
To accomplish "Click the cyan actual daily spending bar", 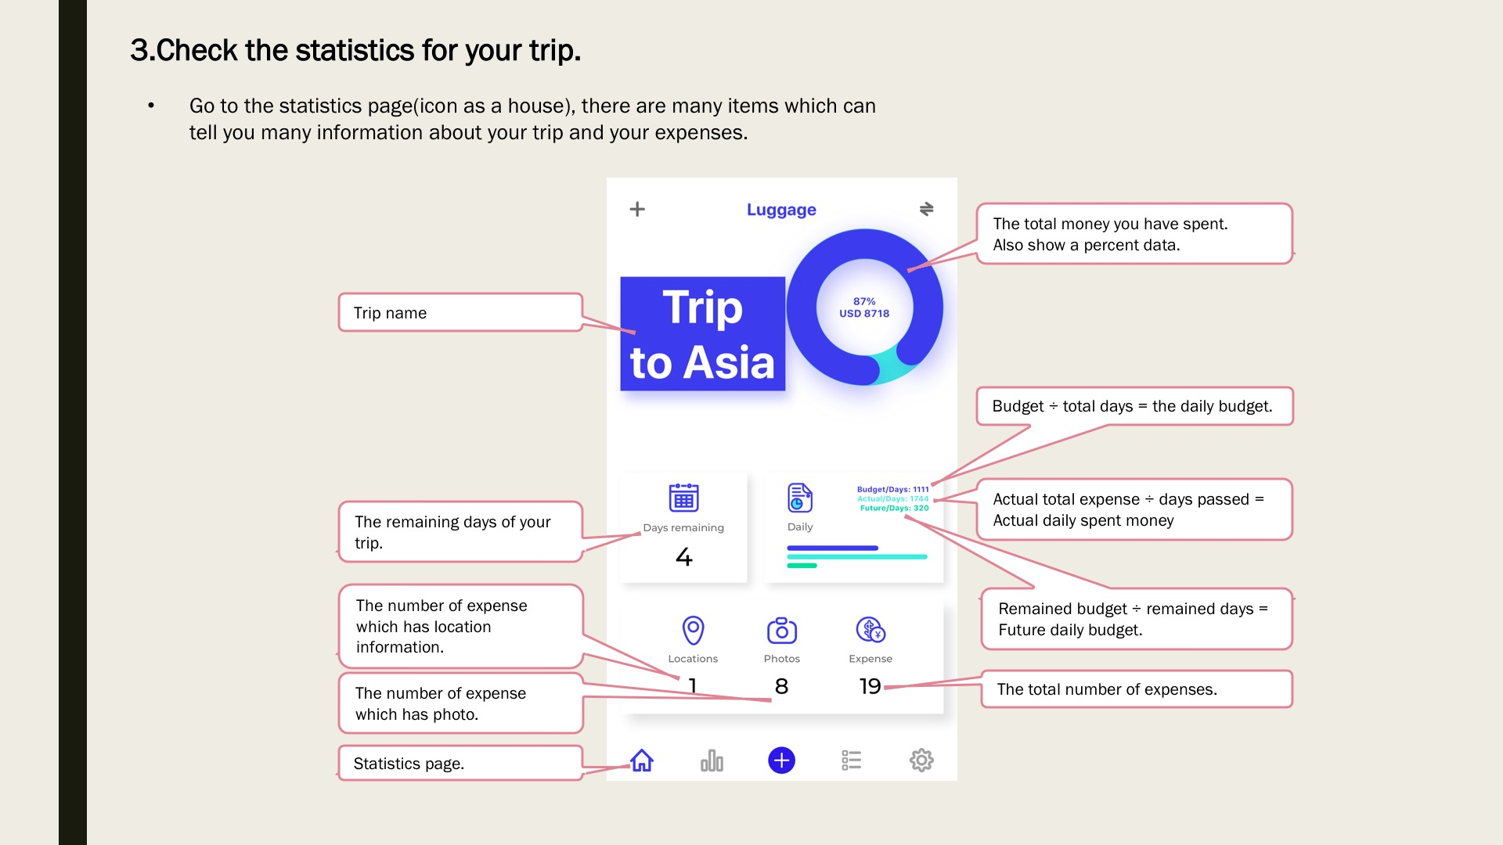I will (856, 557).
